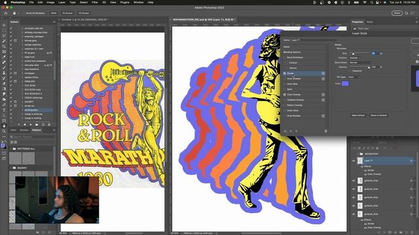Open the Apple menu
Screen dimensions: 419x235
tap(5, 3)
